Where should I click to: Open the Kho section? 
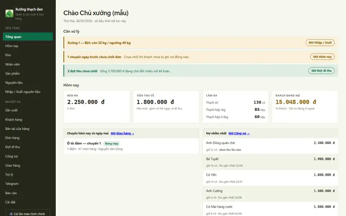tap(28, 55)
